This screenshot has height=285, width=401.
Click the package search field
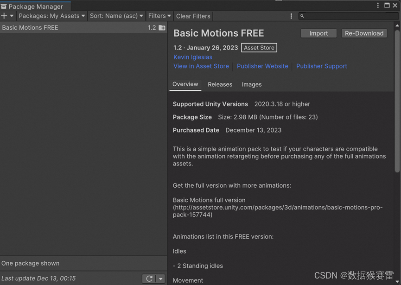click(349, 16)
